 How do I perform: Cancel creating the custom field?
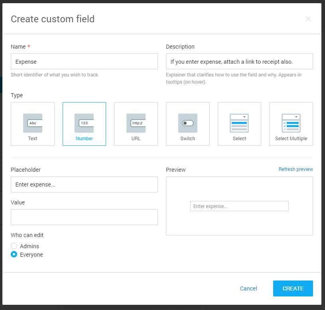248,288
